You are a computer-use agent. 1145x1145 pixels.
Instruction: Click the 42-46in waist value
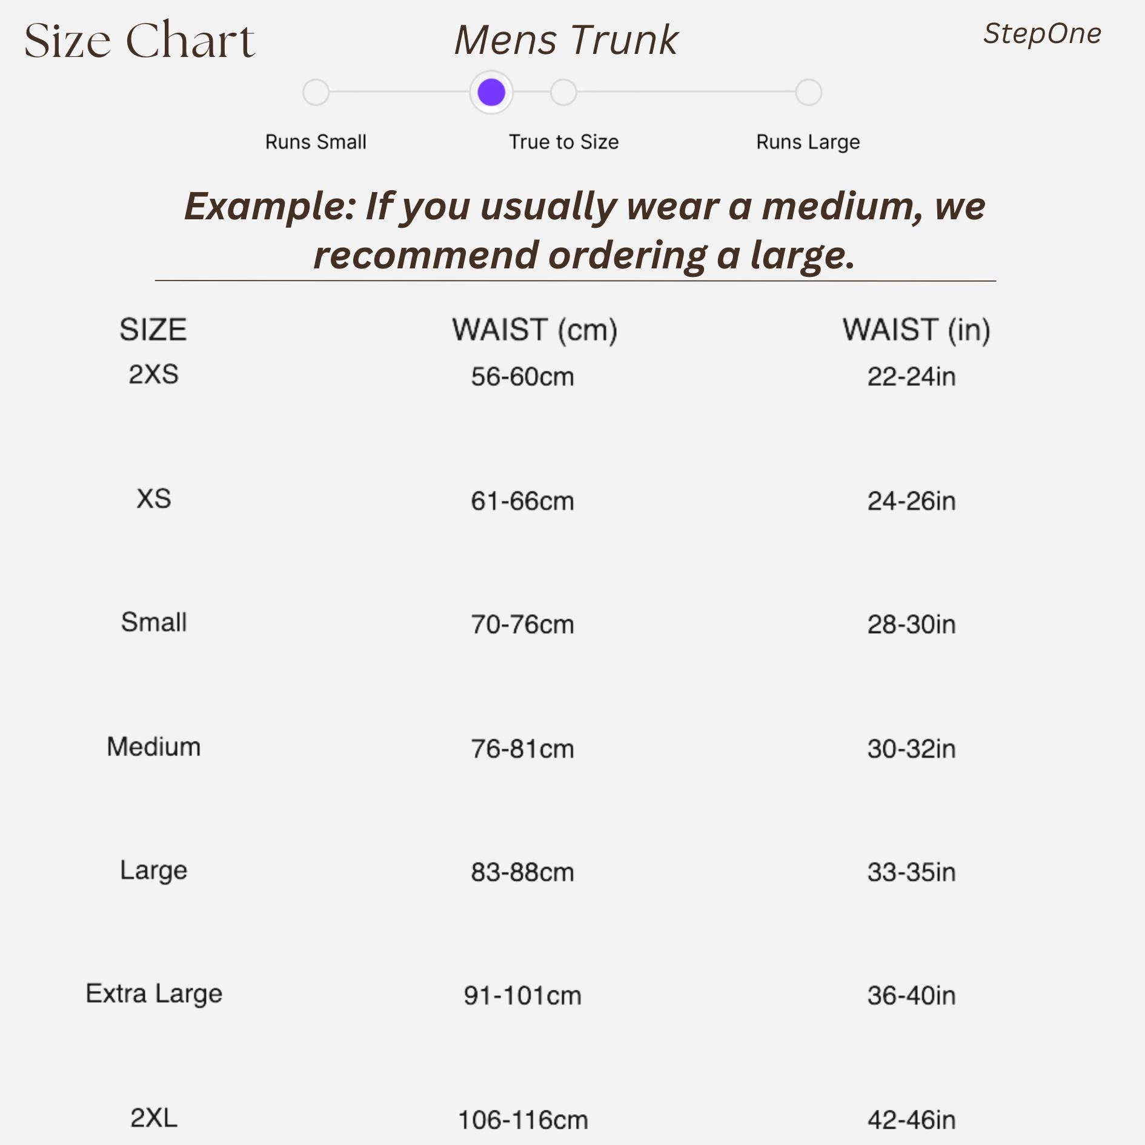click(911, 1120)
